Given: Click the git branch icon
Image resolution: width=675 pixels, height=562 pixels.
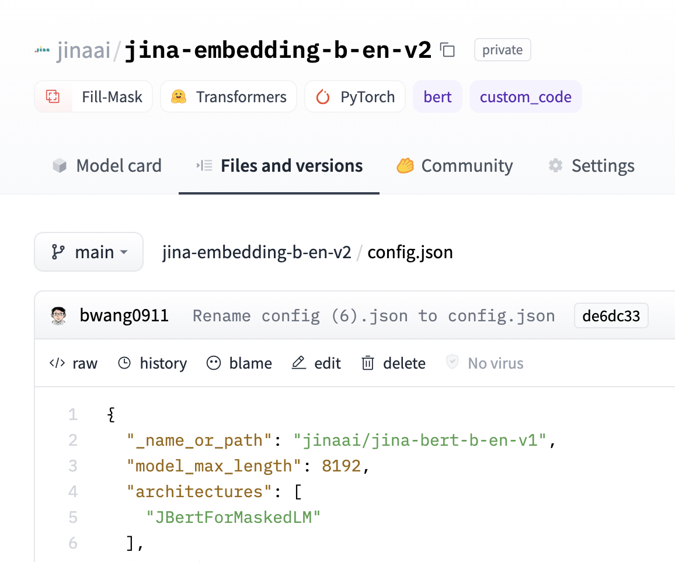Looking at the screenshot, I should click(x=58, y=252).
